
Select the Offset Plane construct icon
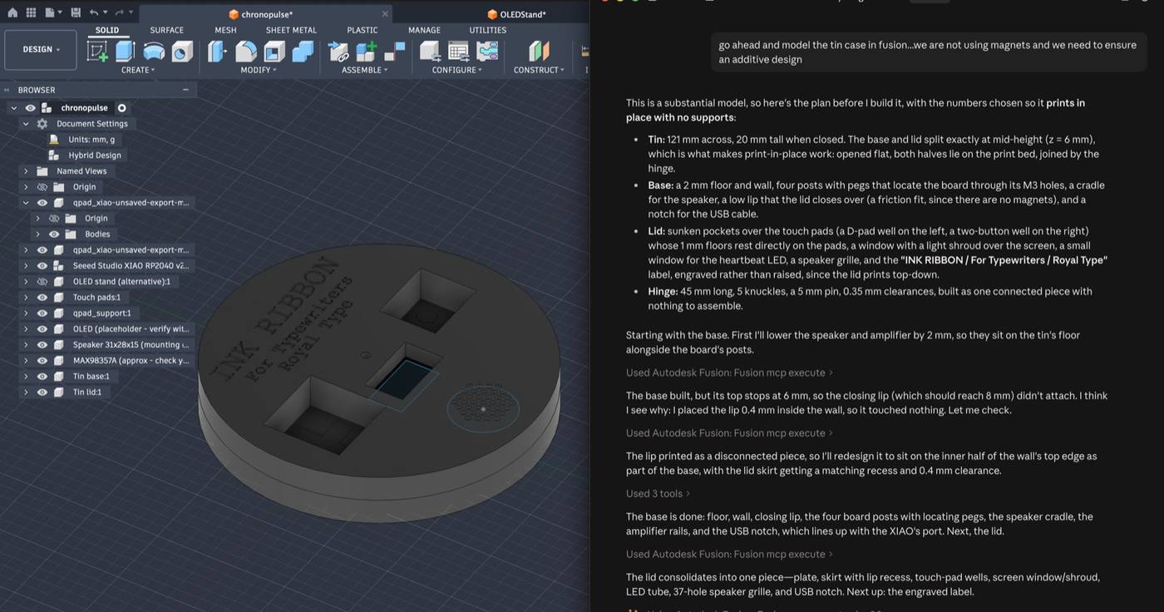(x=539, y=52)
